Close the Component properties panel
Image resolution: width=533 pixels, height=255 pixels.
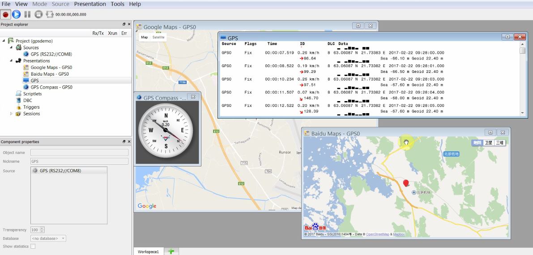coord(129,141)
